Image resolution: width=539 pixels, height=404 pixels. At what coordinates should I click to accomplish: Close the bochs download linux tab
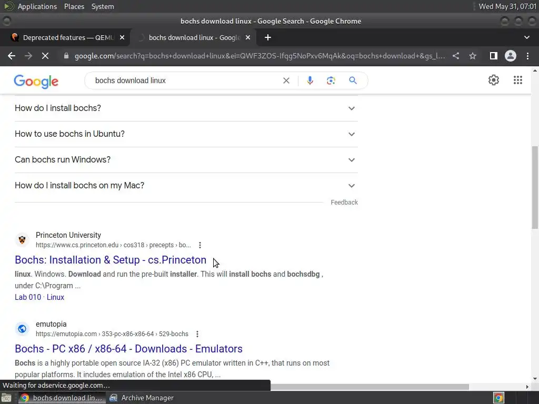[248, 37]
